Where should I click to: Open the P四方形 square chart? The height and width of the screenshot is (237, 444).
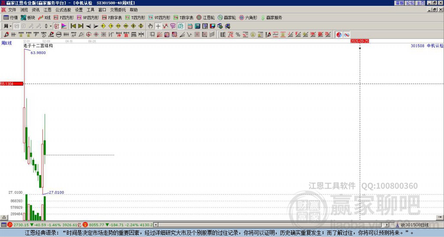[64, 17]
